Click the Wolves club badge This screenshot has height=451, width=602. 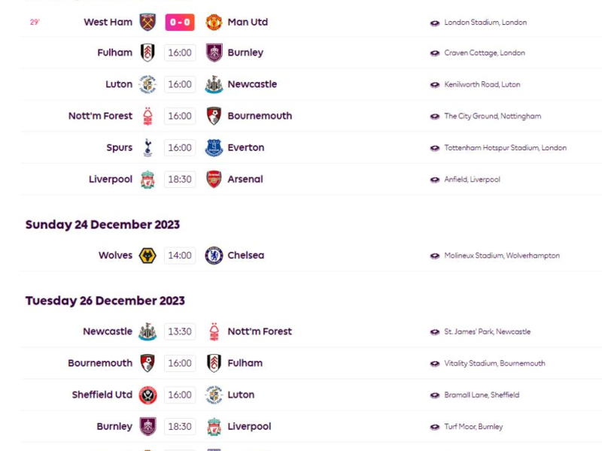pos(147,256)
